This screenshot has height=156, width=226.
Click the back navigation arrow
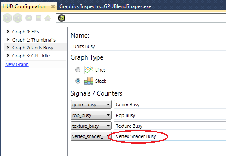[x=7, y=18]
